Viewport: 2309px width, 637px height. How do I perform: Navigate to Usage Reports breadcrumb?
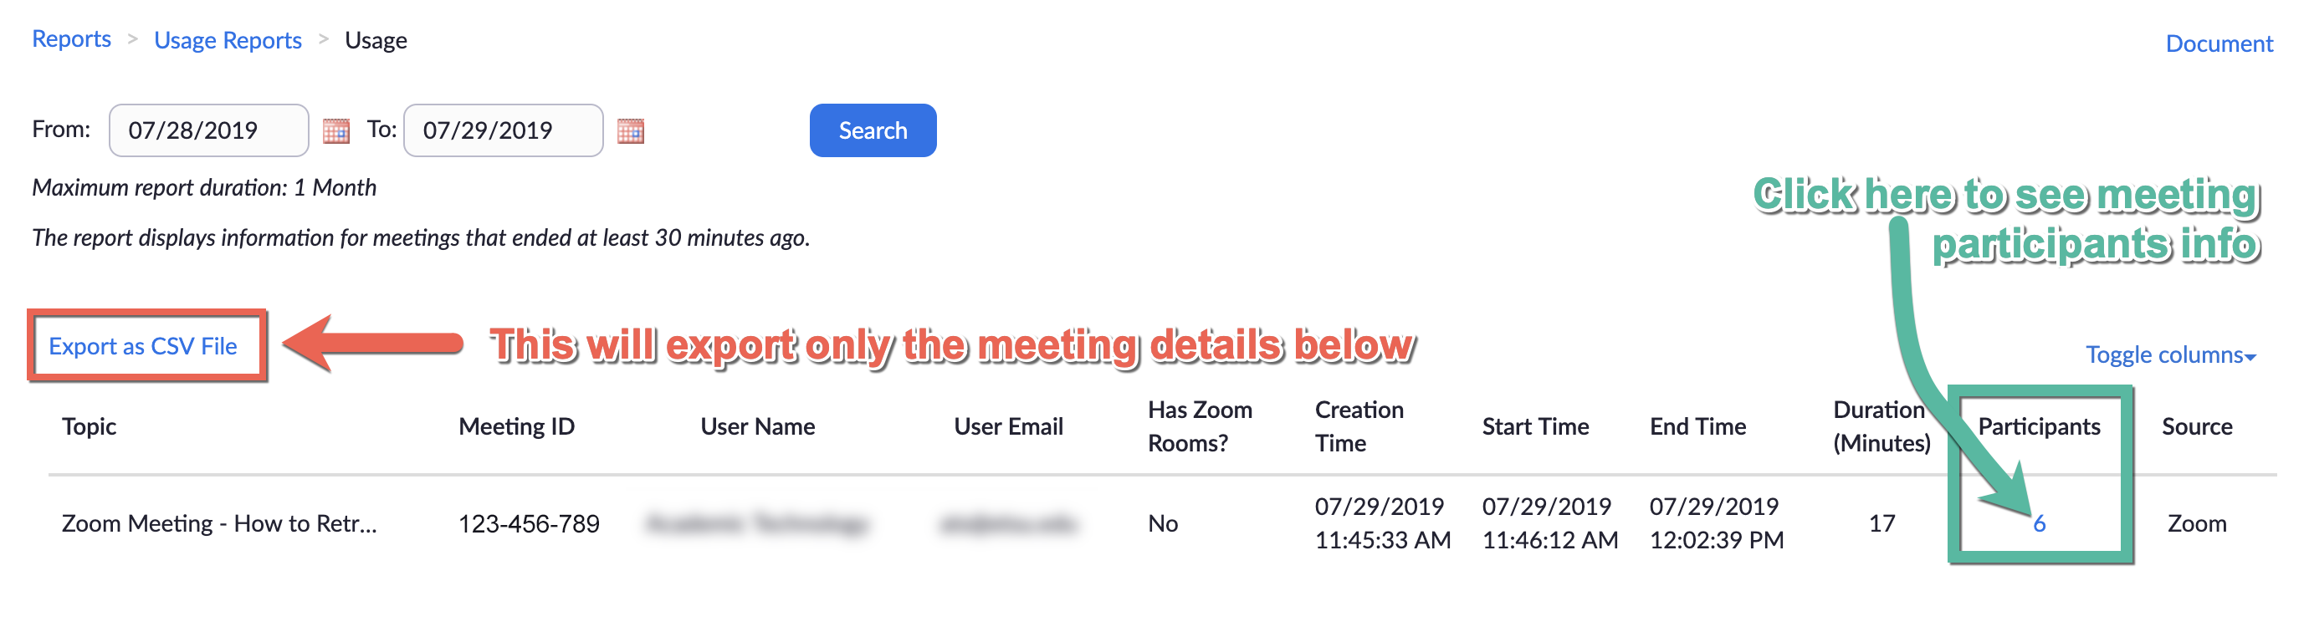click(x=228, y=40)
